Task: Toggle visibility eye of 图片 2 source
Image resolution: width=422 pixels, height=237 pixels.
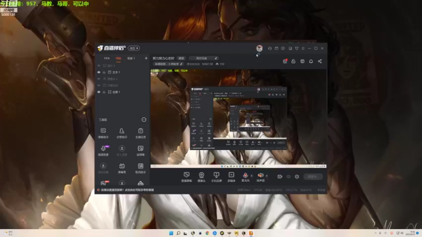Action: 99,65
